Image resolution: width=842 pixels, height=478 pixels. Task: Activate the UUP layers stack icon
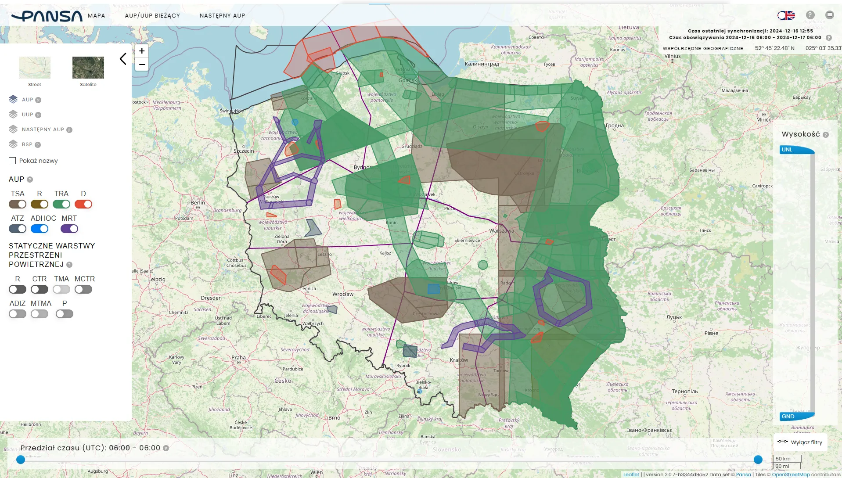13,114
